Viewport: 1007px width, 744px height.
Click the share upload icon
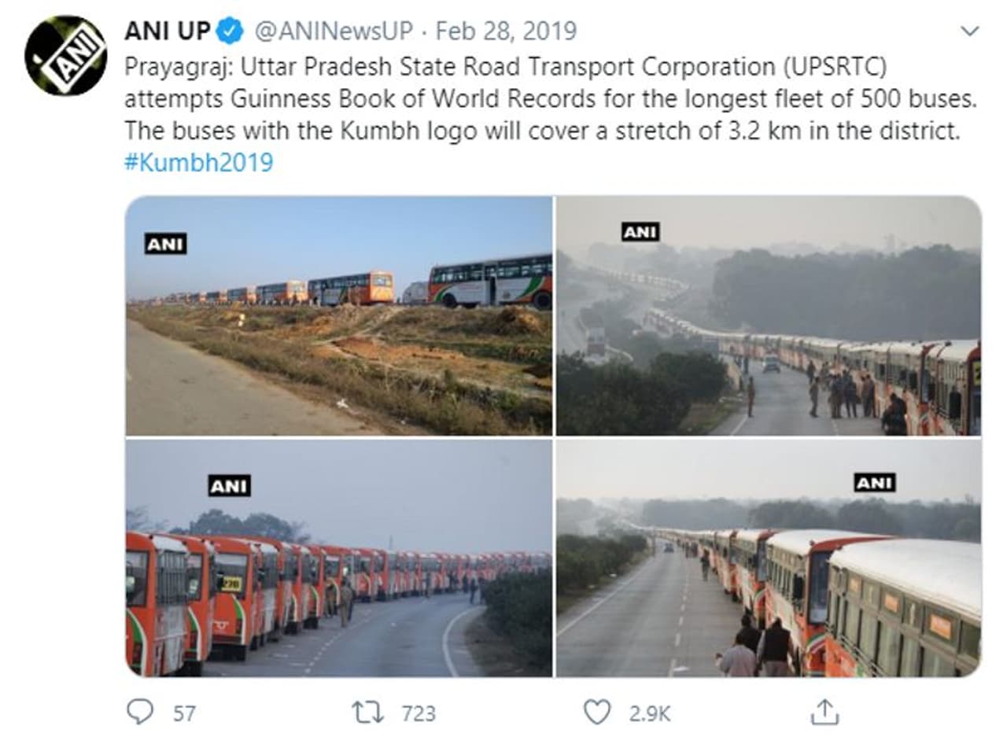[824, 712]
